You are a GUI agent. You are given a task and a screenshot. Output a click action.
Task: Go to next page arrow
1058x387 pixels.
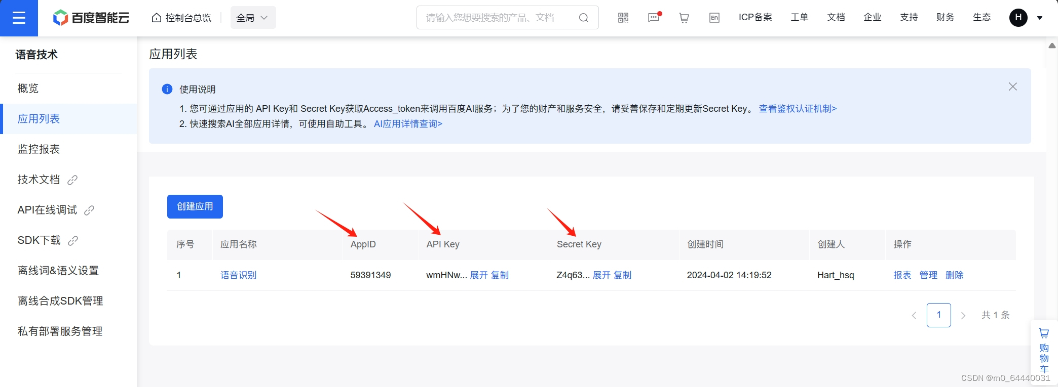(x=963, y=316)
